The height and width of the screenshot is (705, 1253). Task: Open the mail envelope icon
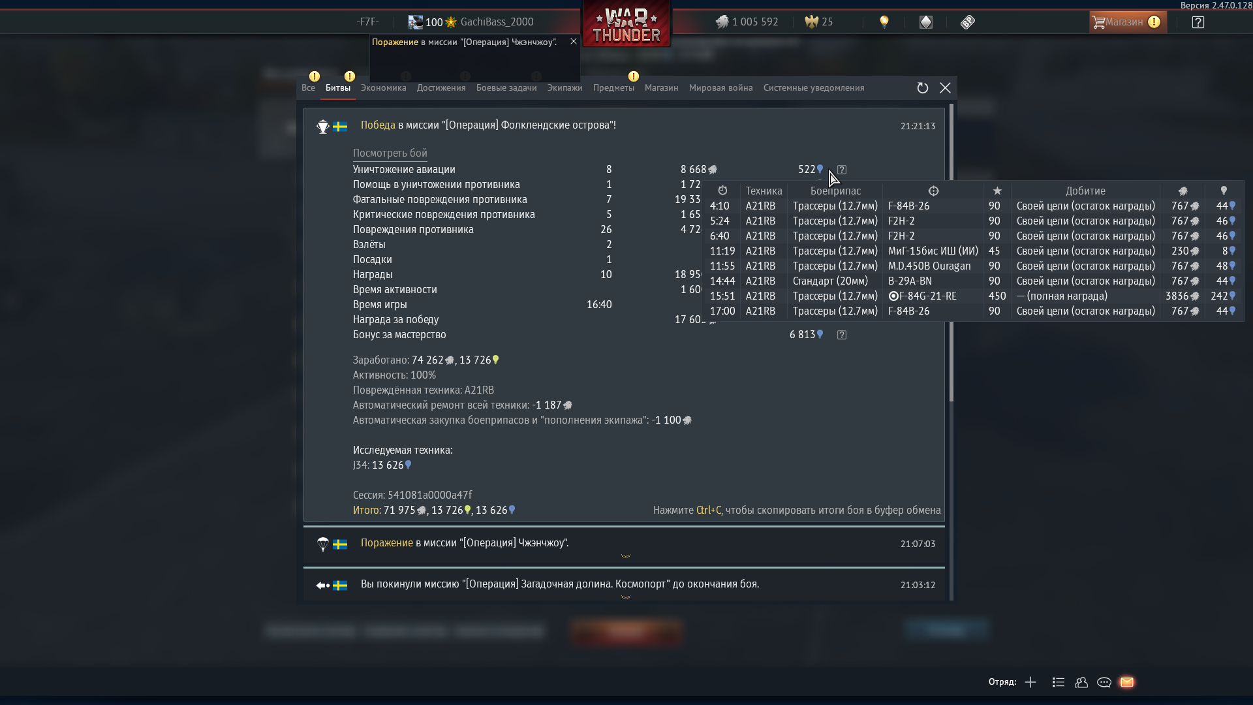pyautogui.click(x=1127, y=682)
